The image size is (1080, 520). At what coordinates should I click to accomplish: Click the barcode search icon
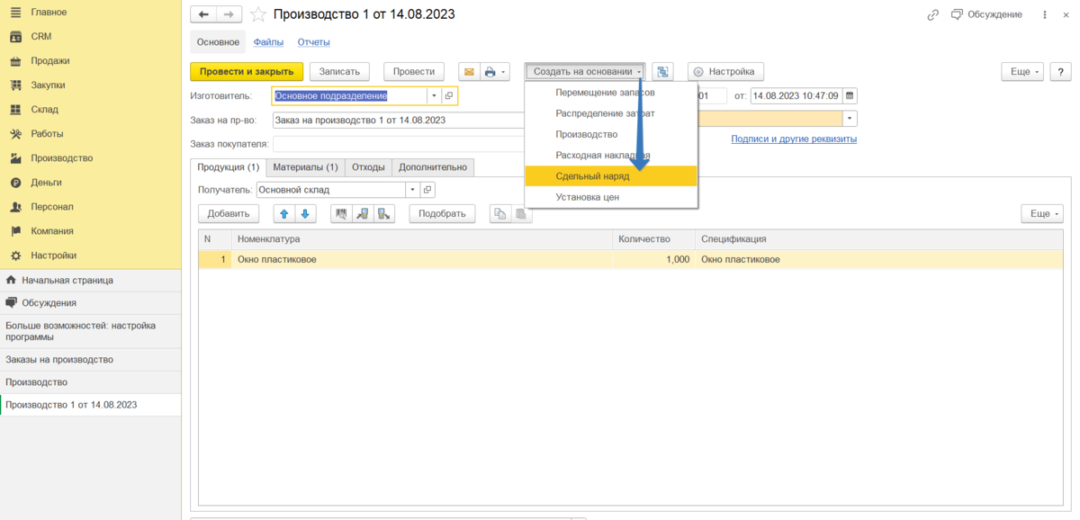pyautogui.click(x=342, y=213)
